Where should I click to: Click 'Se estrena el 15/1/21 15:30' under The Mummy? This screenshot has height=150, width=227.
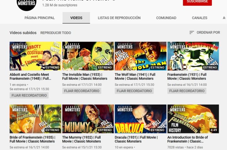click(x=82, y=147)
